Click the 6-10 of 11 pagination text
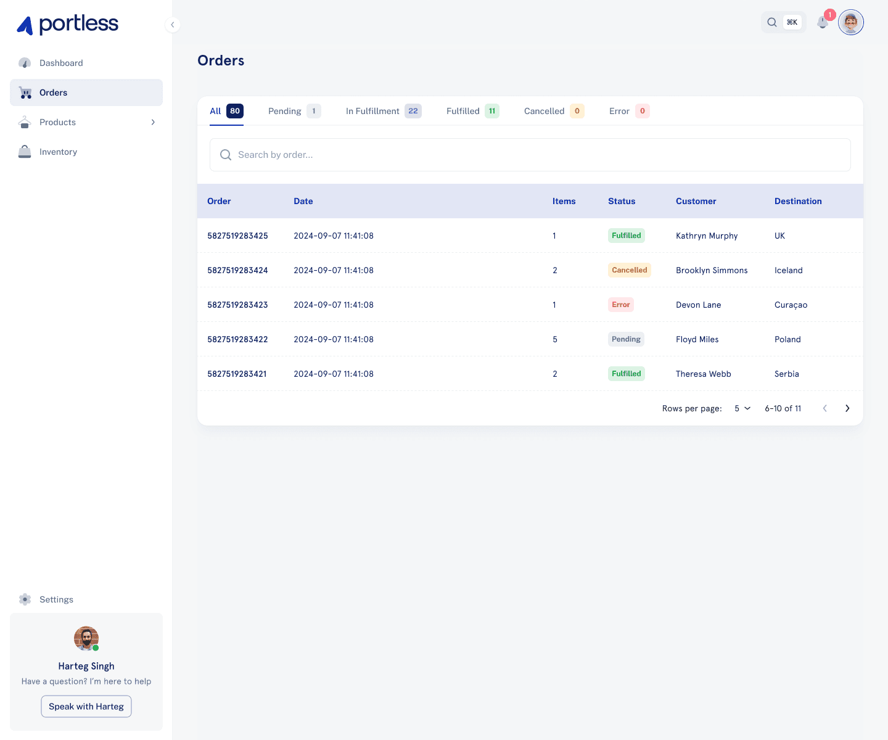Screen dimensions: 888x740 point(783,408)
